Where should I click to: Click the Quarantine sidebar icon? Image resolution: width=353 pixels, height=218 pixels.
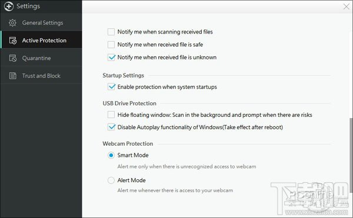pos(13,58)
